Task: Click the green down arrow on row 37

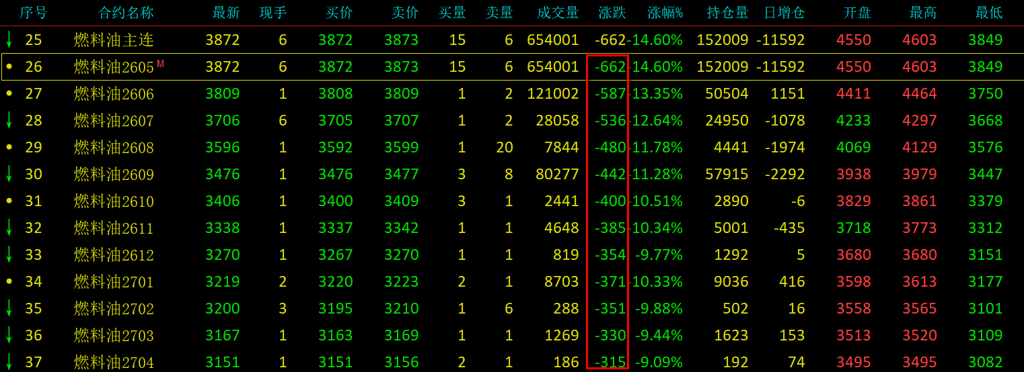Action: (x=9, y=361)
